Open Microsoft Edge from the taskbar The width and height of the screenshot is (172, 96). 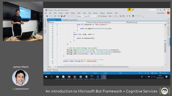click(x=98, y=77)
